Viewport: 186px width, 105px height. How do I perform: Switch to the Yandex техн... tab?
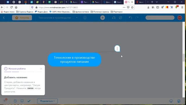[x=140, y=2]
